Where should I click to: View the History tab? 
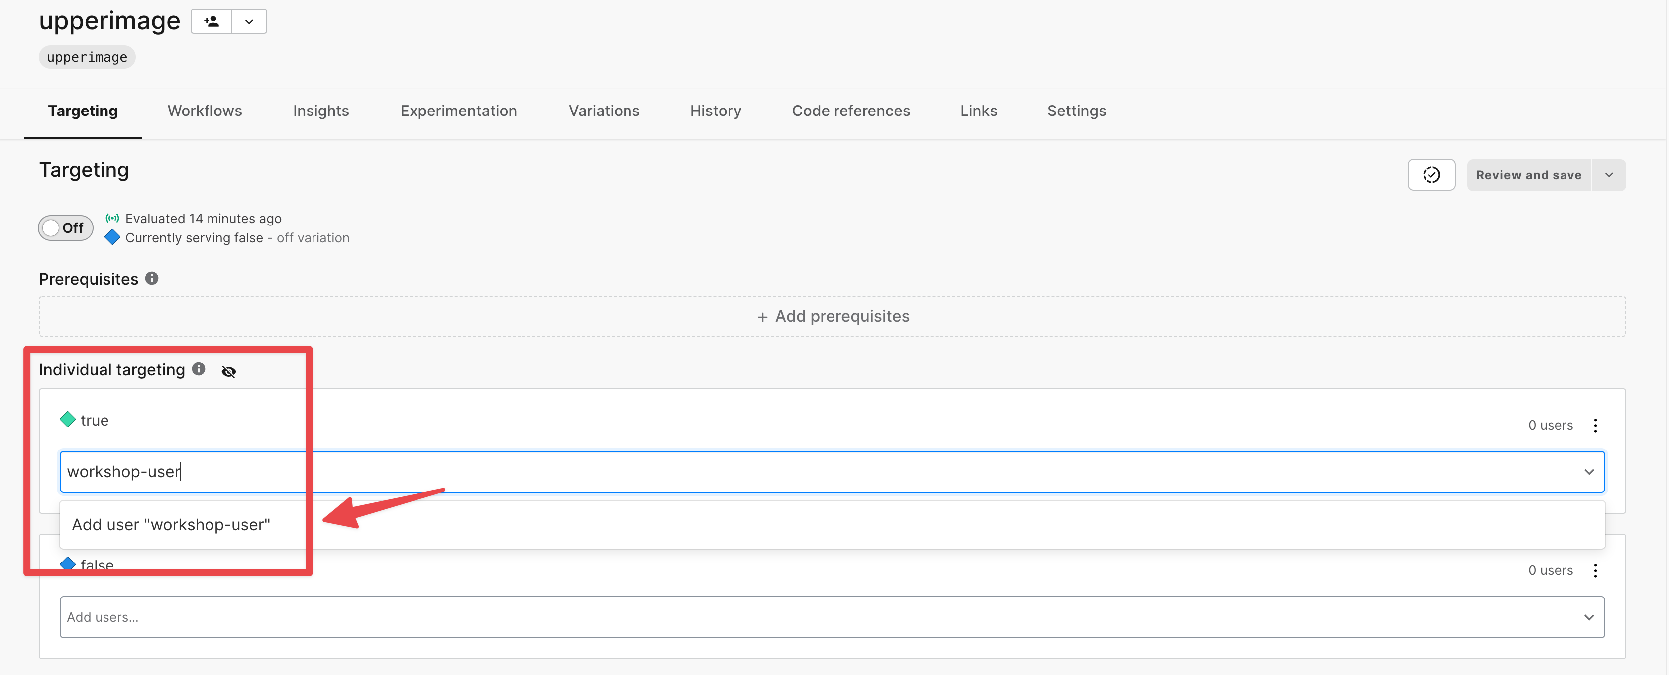point(715,111)
